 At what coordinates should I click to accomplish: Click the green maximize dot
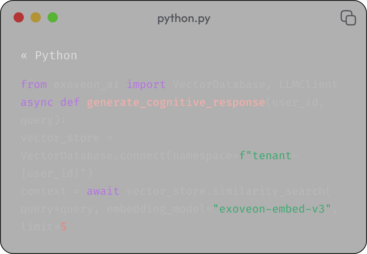tap(53, 17)
